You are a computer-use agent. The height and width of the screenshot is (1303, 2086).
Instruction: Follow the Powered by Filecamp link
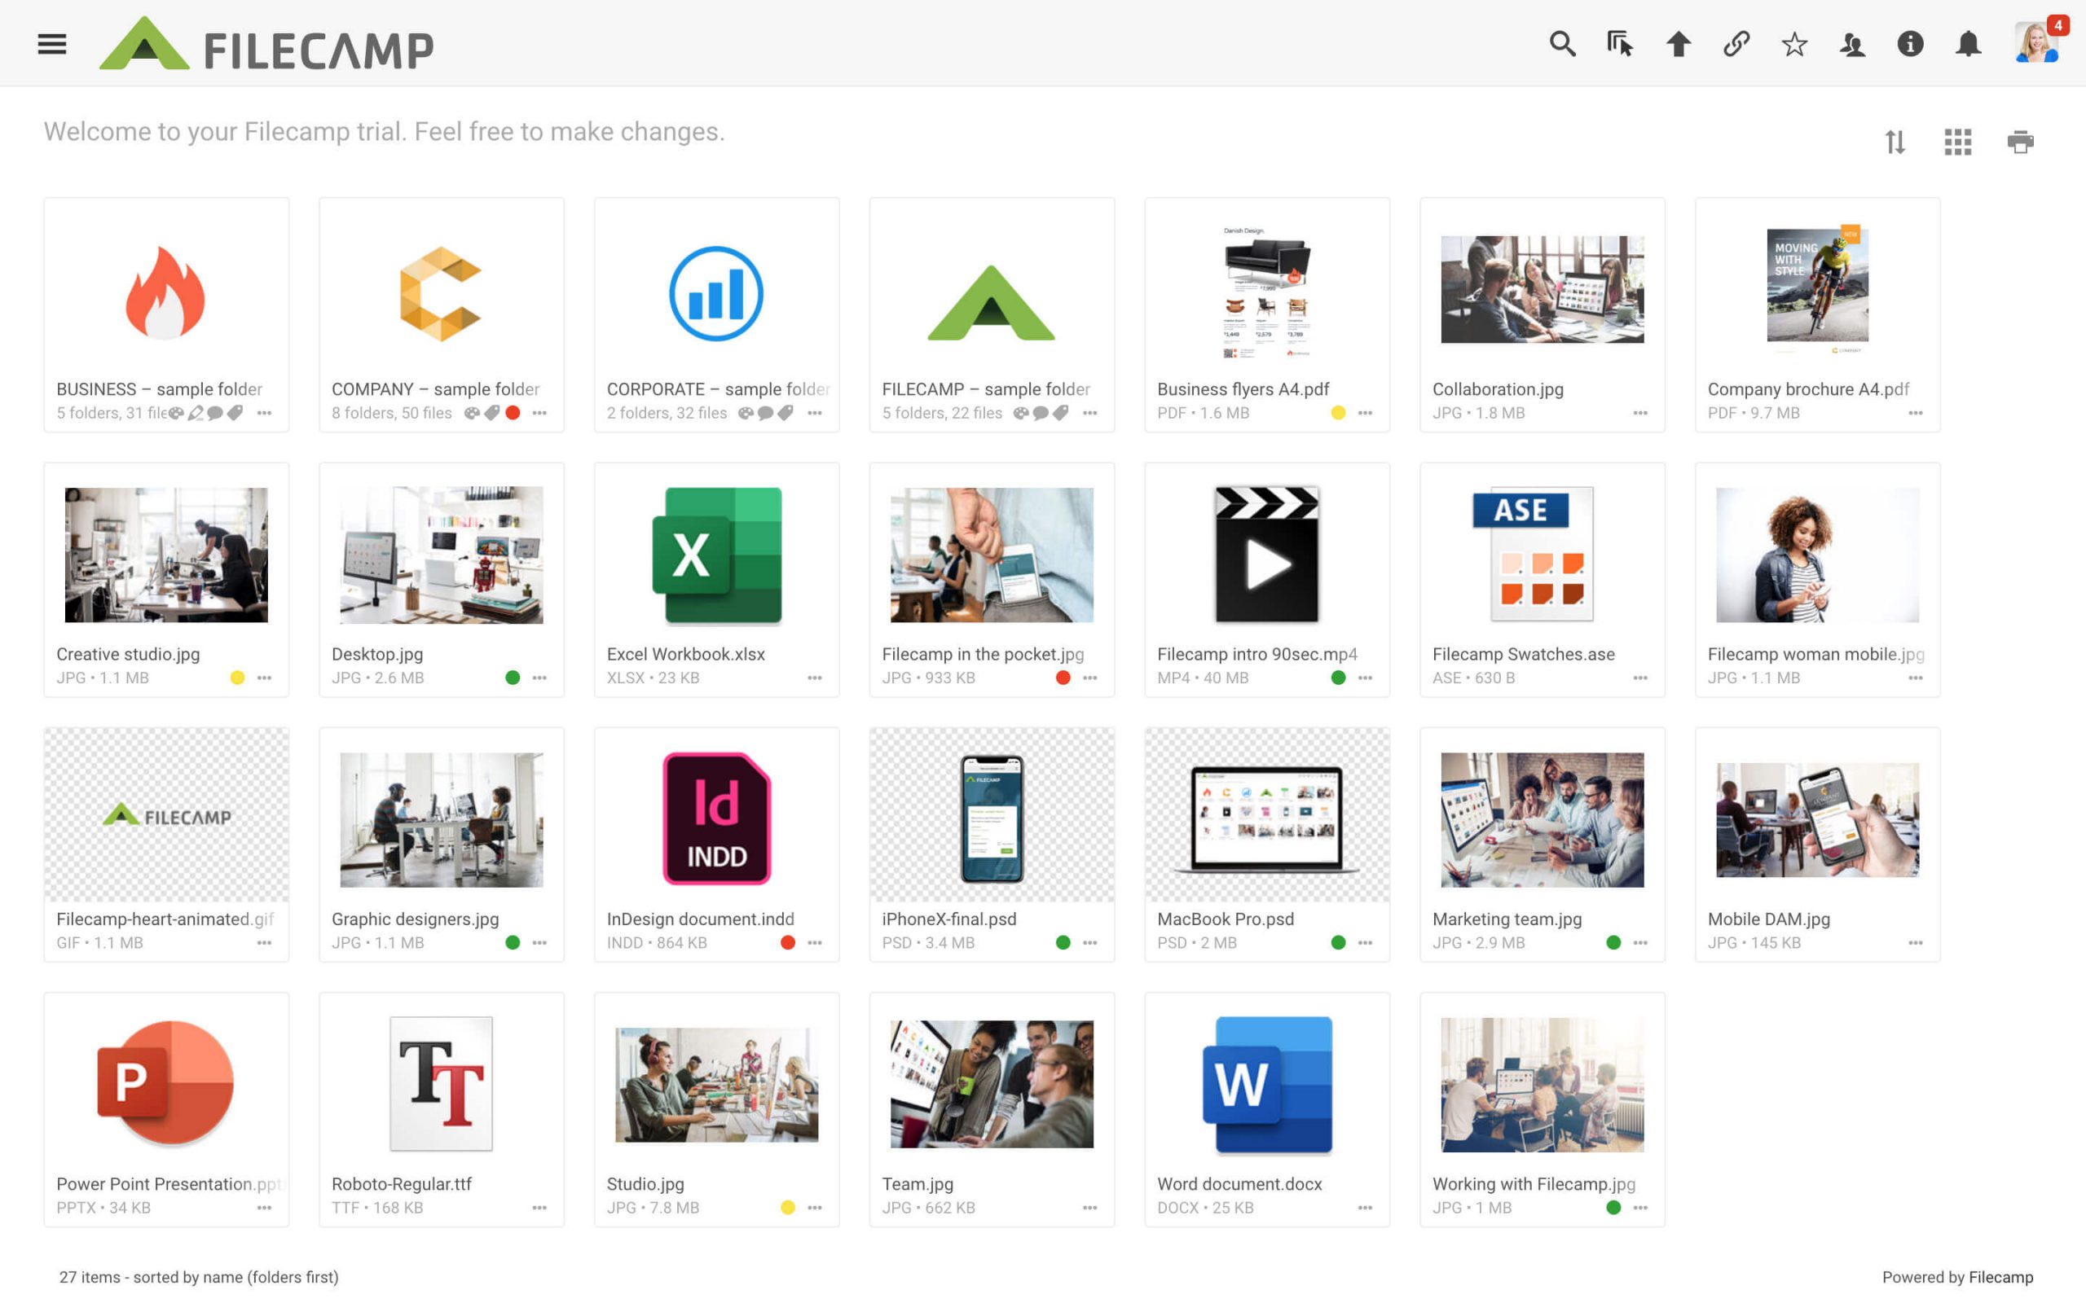click(x=2000, y=1277)
